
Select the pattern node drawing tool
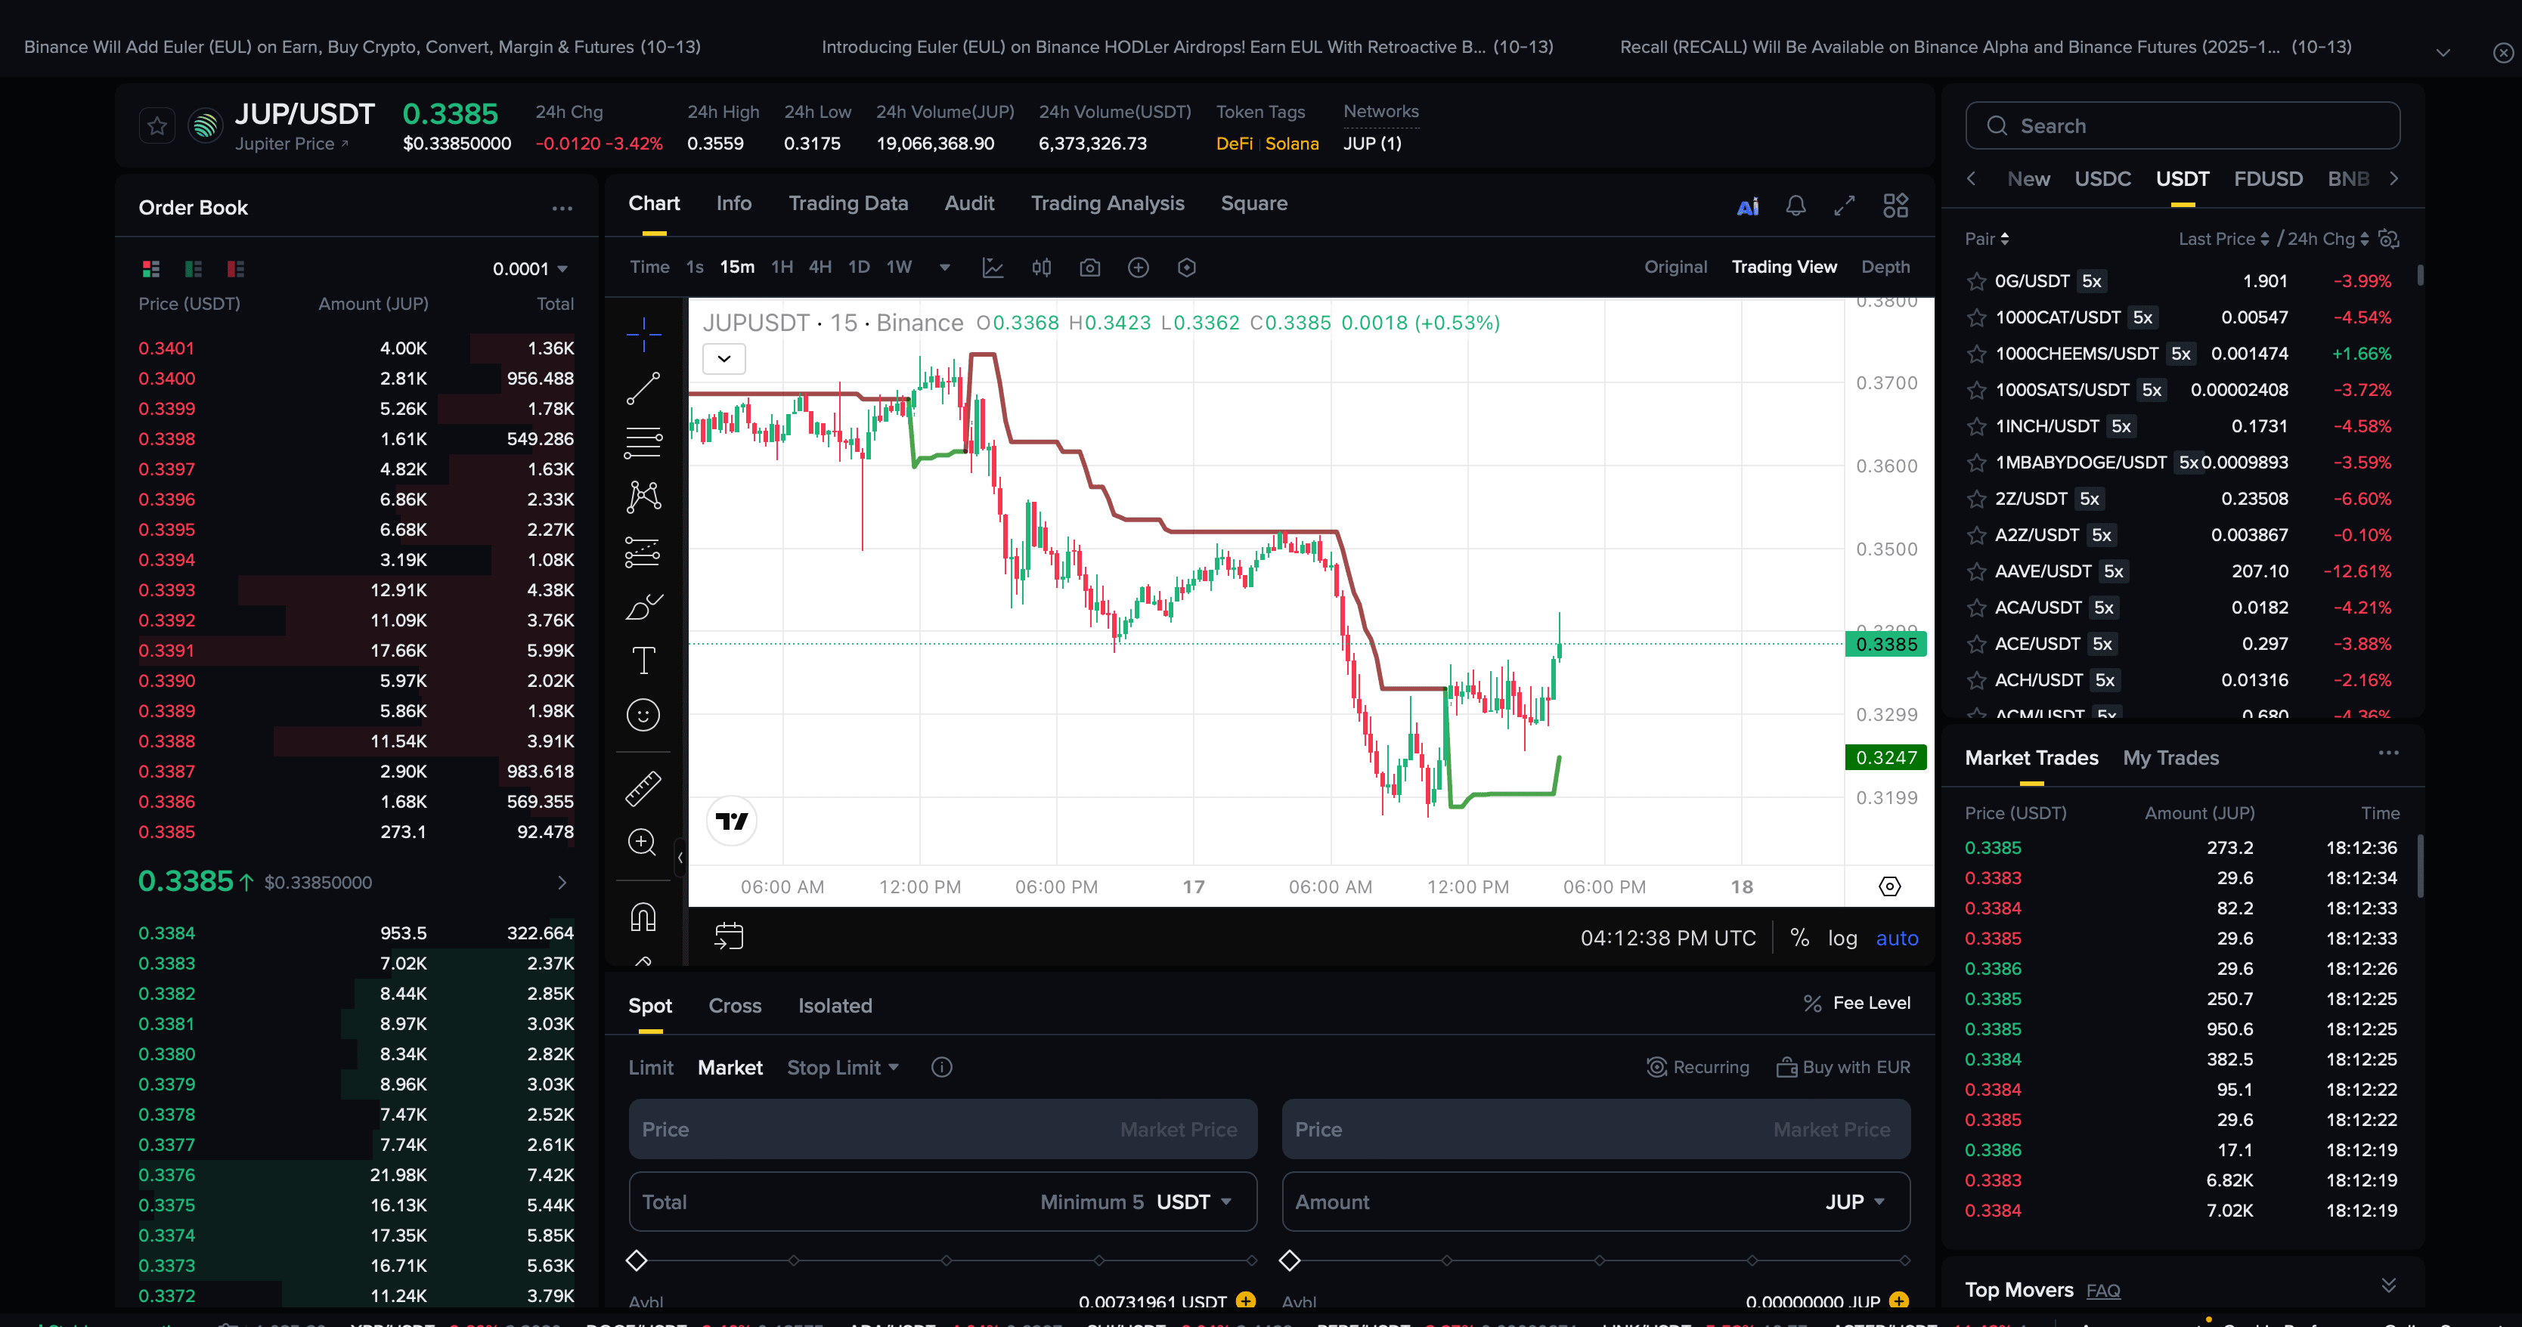[643, 497]
